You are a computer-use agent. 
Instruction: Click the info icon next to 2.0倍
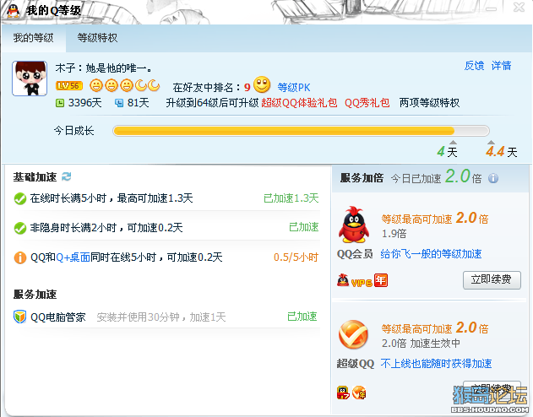click(x=493, y=178)
